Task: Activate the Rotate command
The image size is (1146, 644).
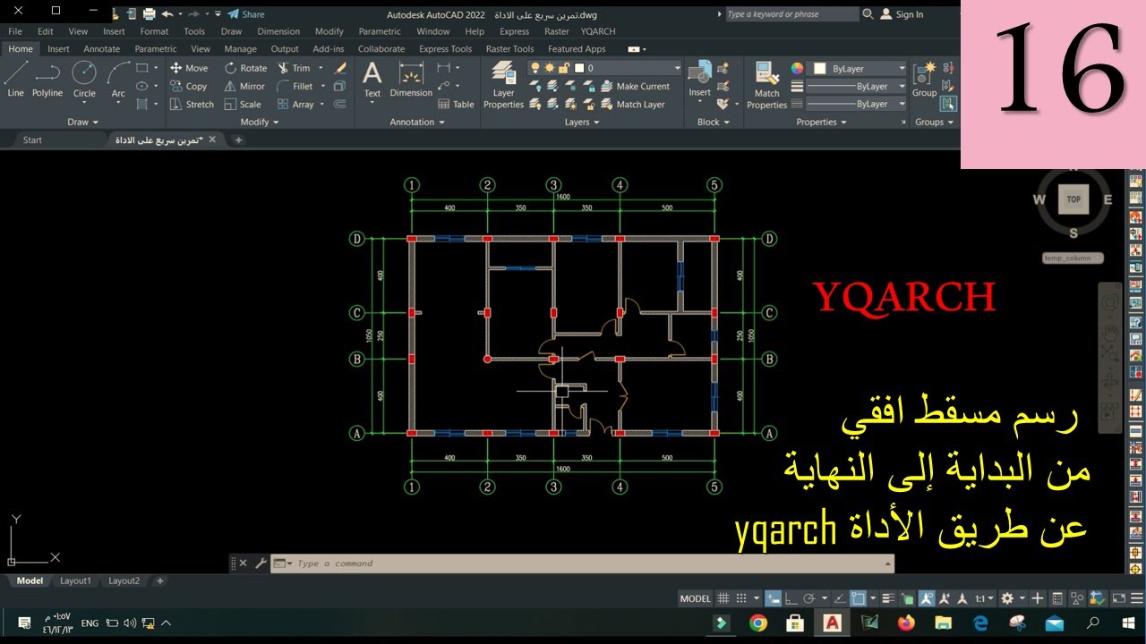Action: (x=245, y=68)
